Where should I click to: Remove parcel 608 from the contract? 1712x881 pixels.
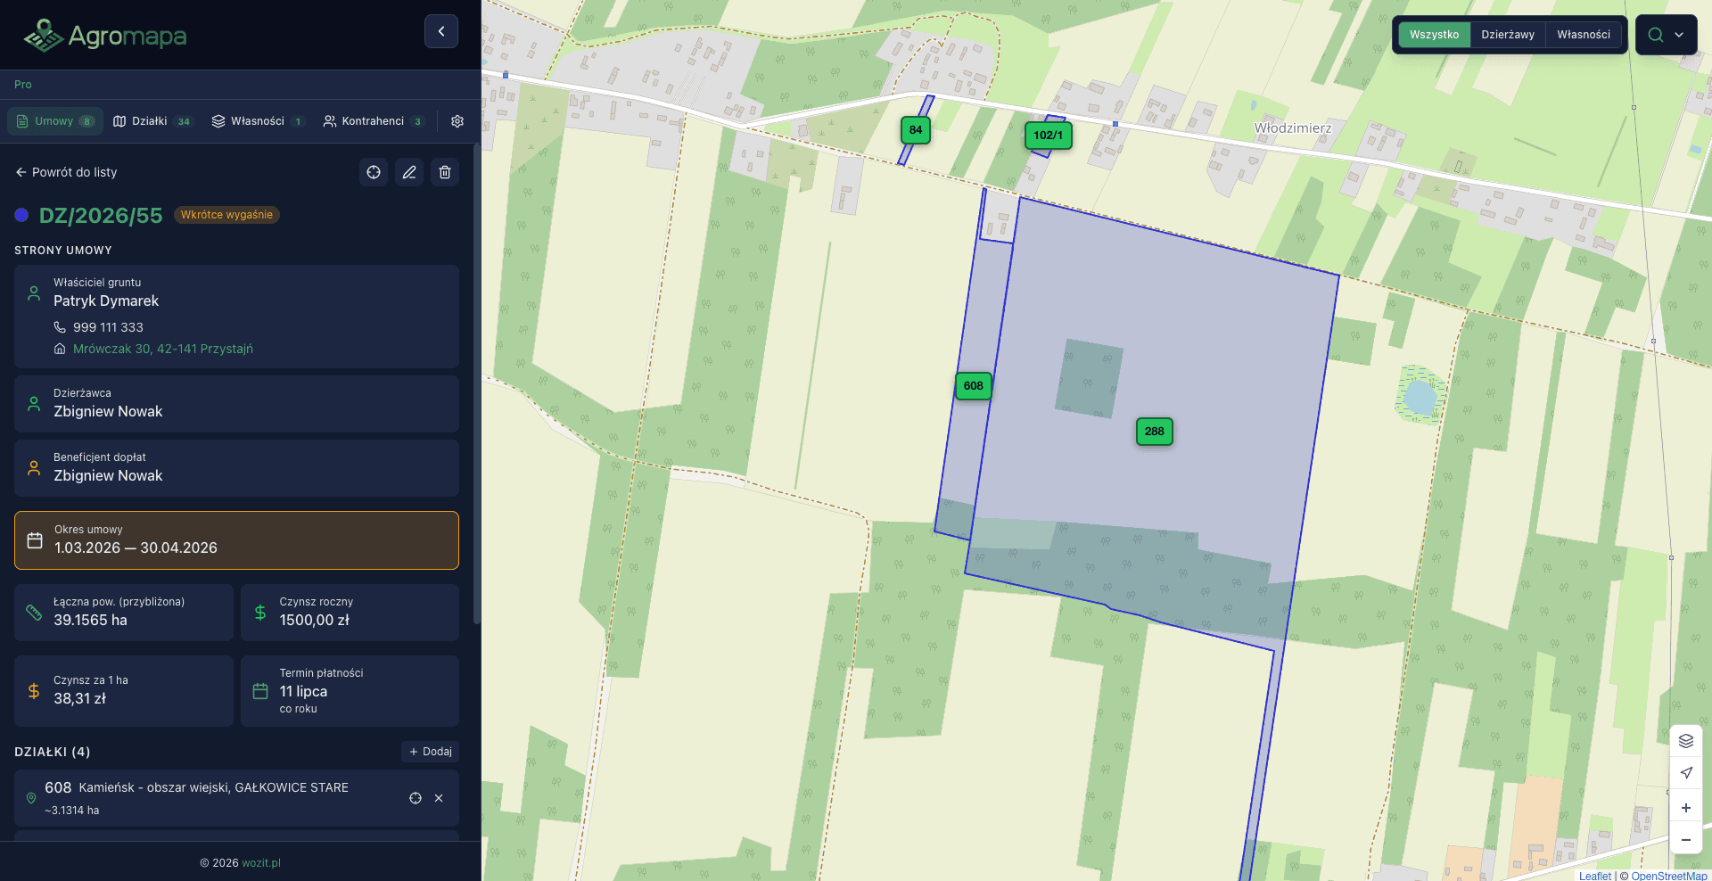[439, 798]
